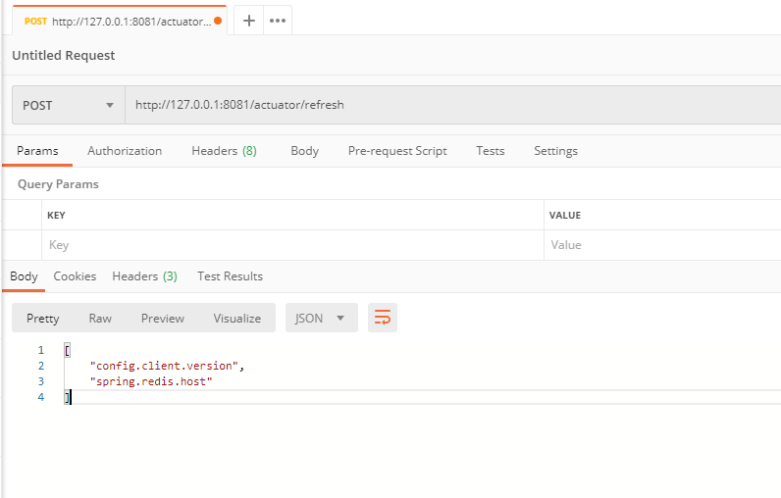Click "config.client.version" in response
The height and width of the screenshot is (498, 781).
164,366
